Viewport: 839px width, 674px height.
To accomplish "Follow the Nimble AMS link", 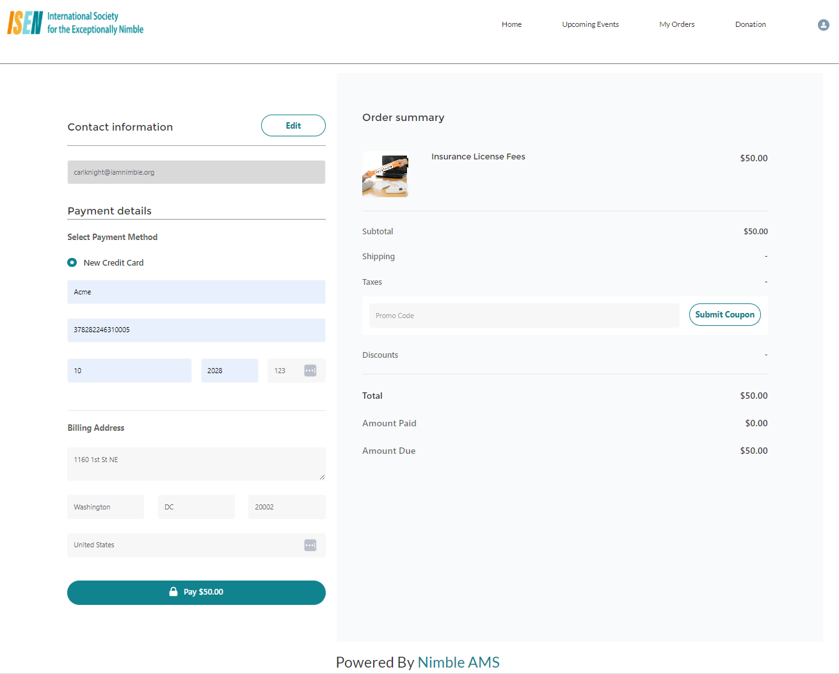I will (x=458, y=662).
